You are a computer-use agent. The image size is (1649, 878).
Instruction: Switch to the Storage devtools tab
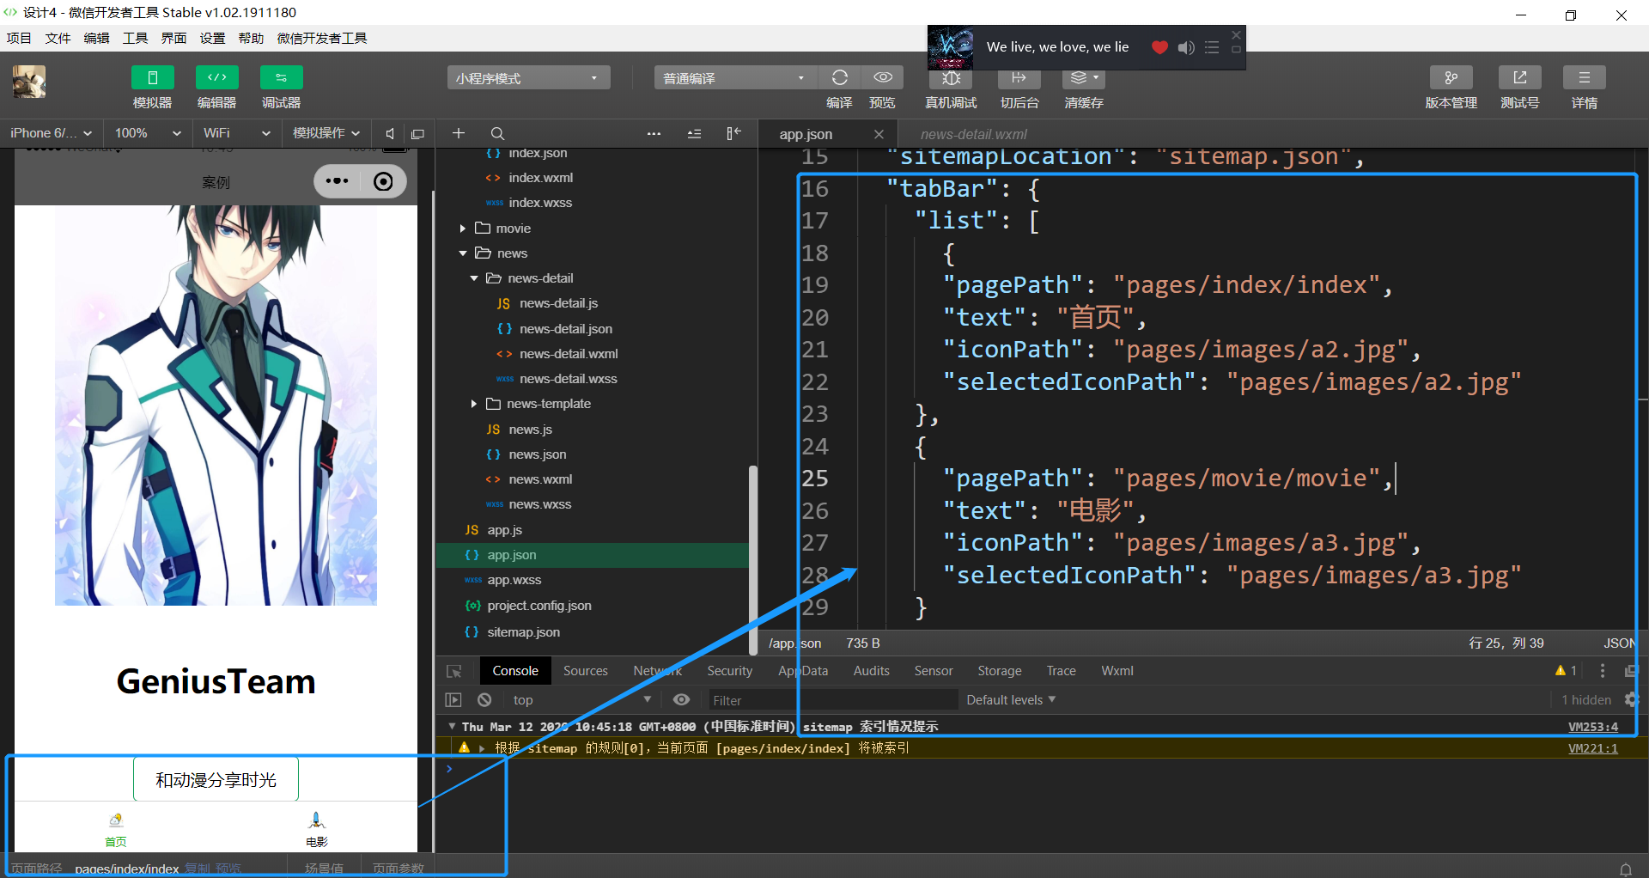point(999,671)
